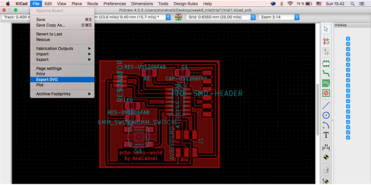Screen dimensions: 371x185
Task: Choose Save in the File menu
Action: click(62, 20)
